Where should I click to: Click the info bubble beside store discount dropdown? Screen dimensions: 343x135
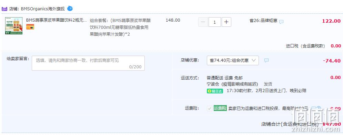pyautogui.click(x=266, y=60)
